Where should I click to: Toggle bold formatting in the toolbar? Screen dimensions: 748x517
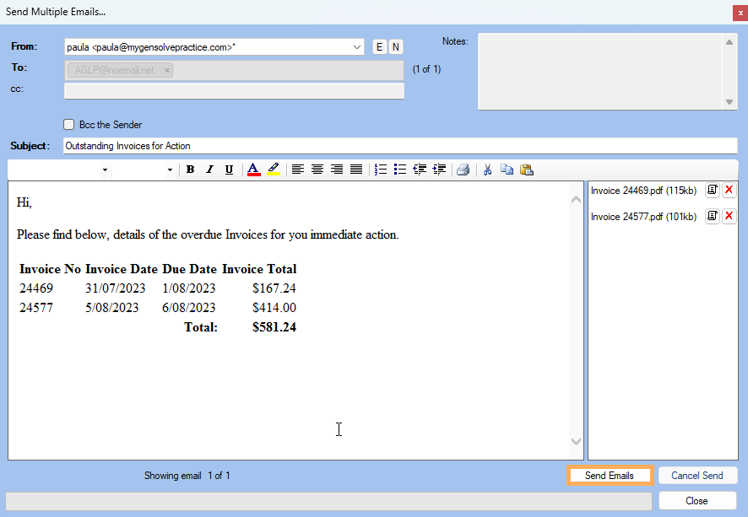point(191,170)
